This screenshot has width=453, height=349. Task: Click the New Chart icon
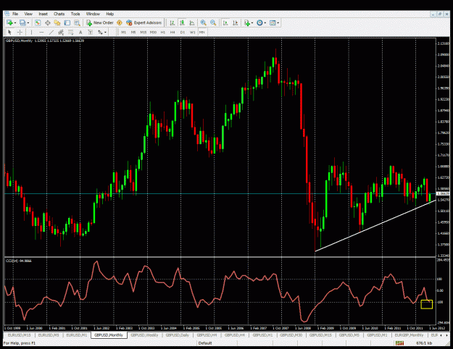click(9, 22)
